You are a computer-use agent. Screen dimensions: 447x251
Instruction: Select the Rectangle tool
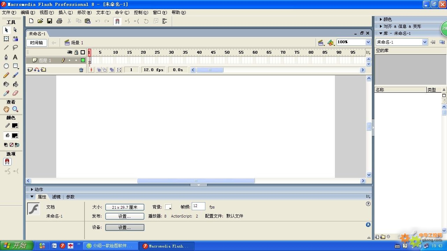[x=15, y=66]
